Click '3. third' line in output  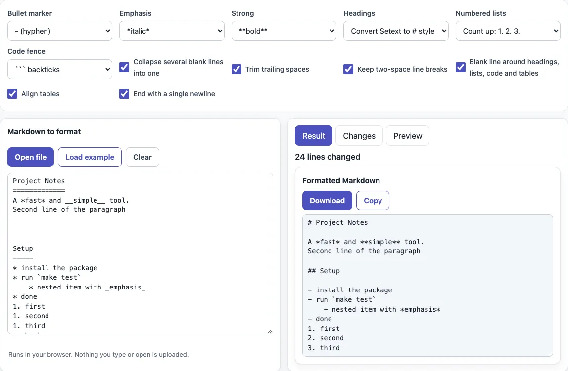click(x=324, y=348)
